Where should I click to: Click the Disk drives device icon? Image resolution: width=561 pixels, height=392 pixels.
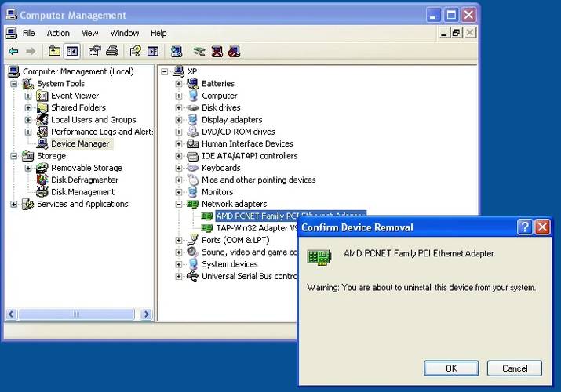tap(192, 107)
